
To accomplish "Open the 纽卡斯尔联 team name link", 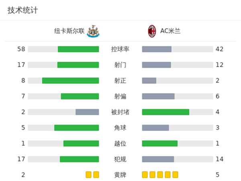I will (x=69, y=31).
